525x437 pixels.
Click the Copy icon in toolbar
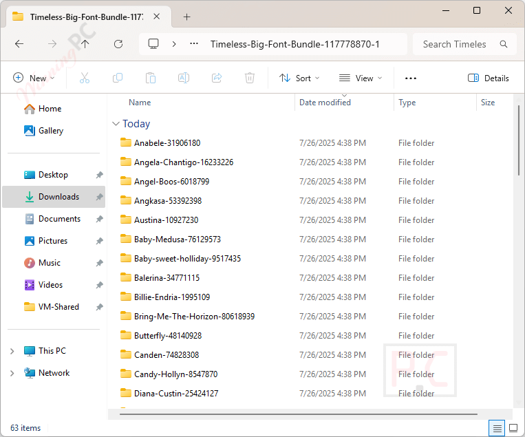pos(118,78)
